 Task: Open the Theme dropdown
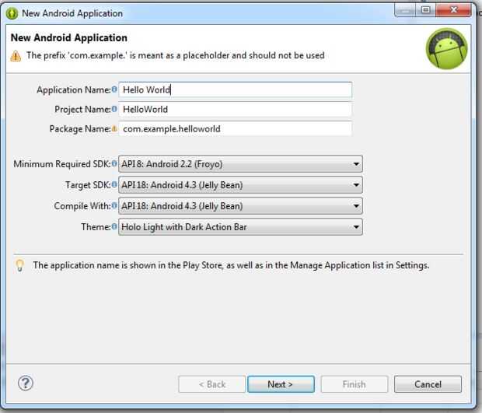point(240,227)
